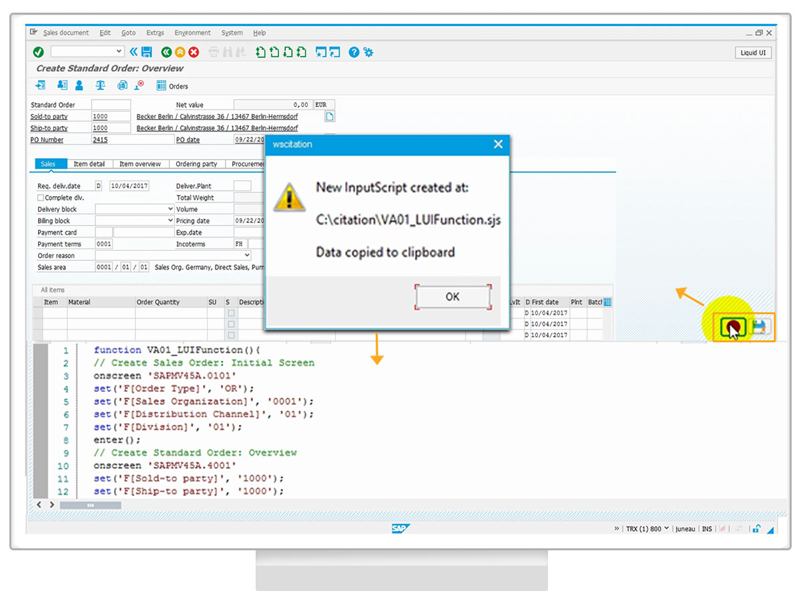This screenshot has height=603, width=801.
Task: Click the green Back arrow icon
Action: tap(166, 52)
